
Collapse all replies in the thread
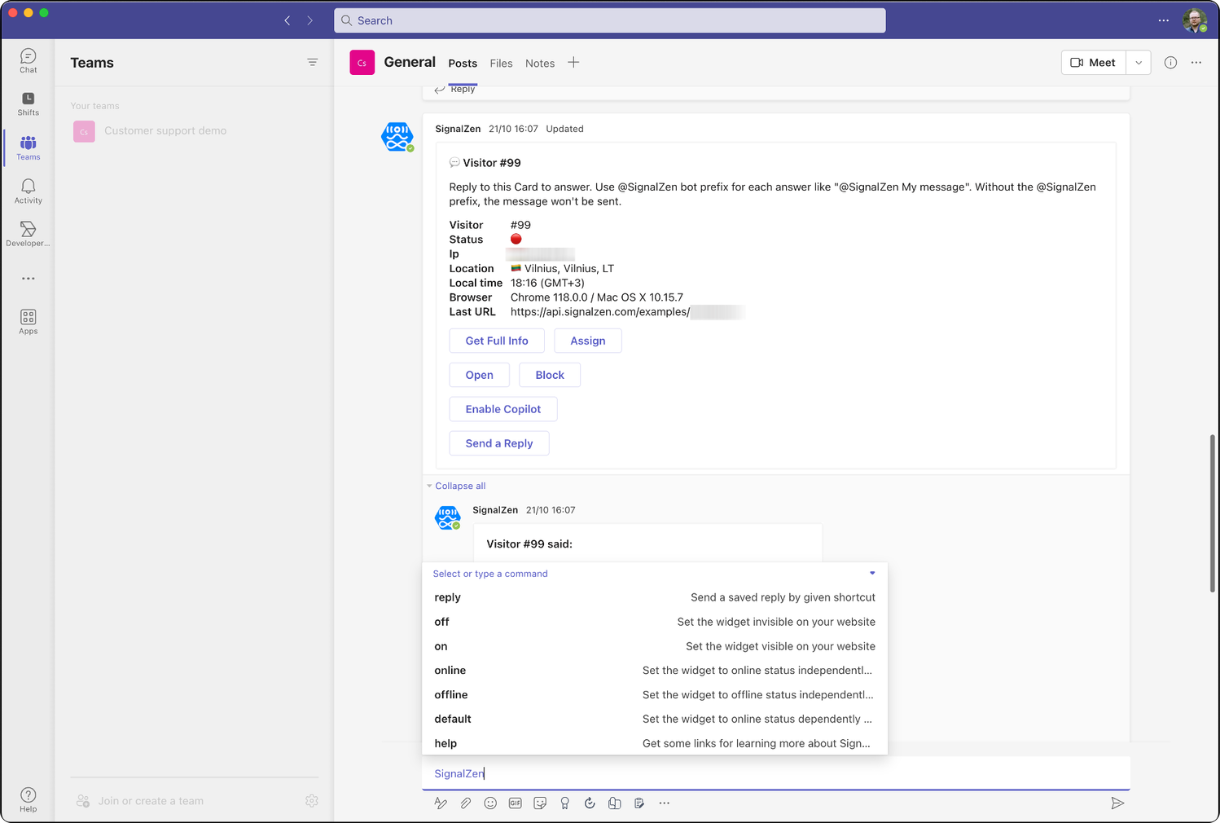coord(460,486)
